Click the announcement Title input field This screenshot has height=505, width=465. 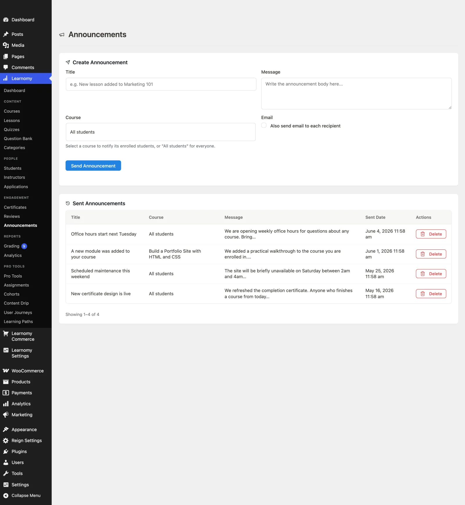161,84
